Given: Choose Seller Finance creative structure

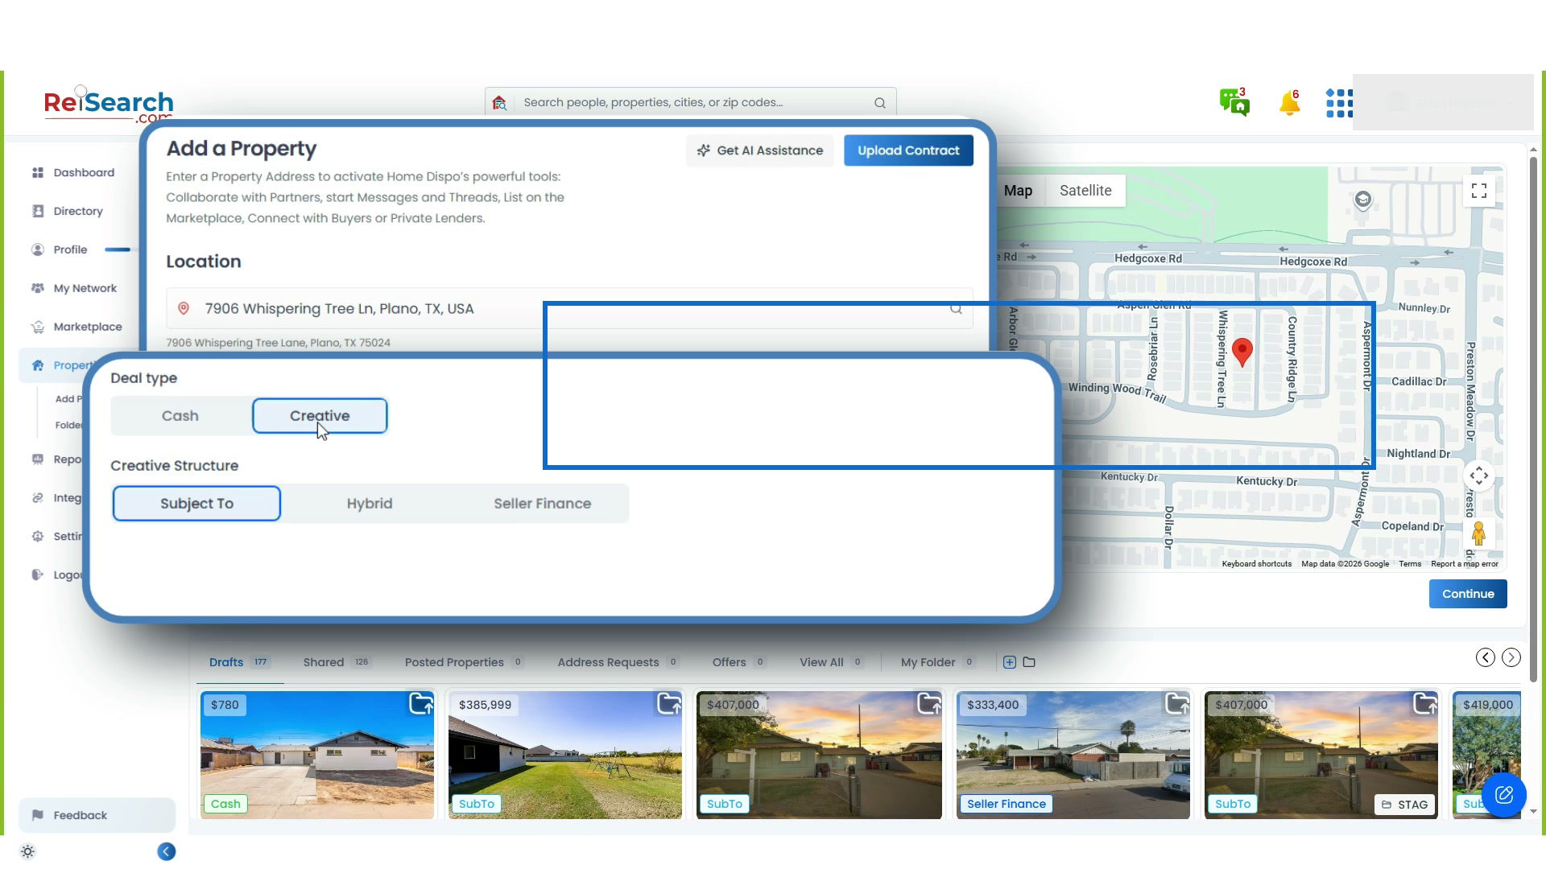Looking at the screenshot, I should click(x=542, y=504).
